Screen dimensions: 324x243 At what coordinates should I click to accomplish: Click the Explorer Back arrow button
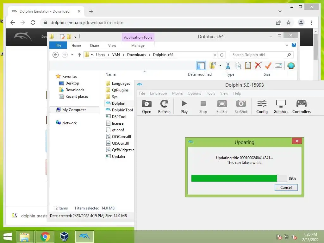[x=55, y=55]
